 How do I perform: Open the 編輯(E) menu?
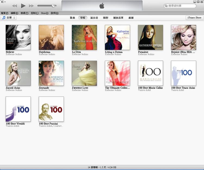pyautogui.click(x=14, y=13)
